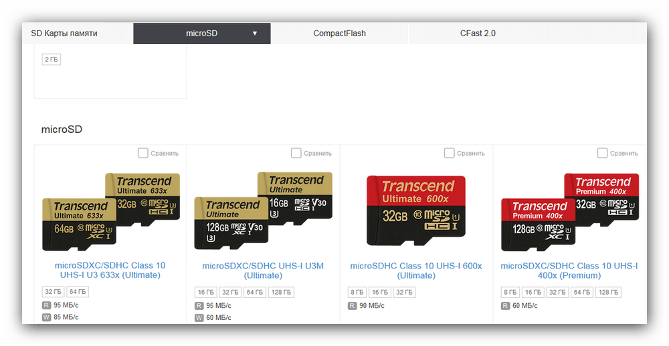Open the microSDXC/SDHC UHS-I U3M (Ultimate) link

click(x=263, y=271)
